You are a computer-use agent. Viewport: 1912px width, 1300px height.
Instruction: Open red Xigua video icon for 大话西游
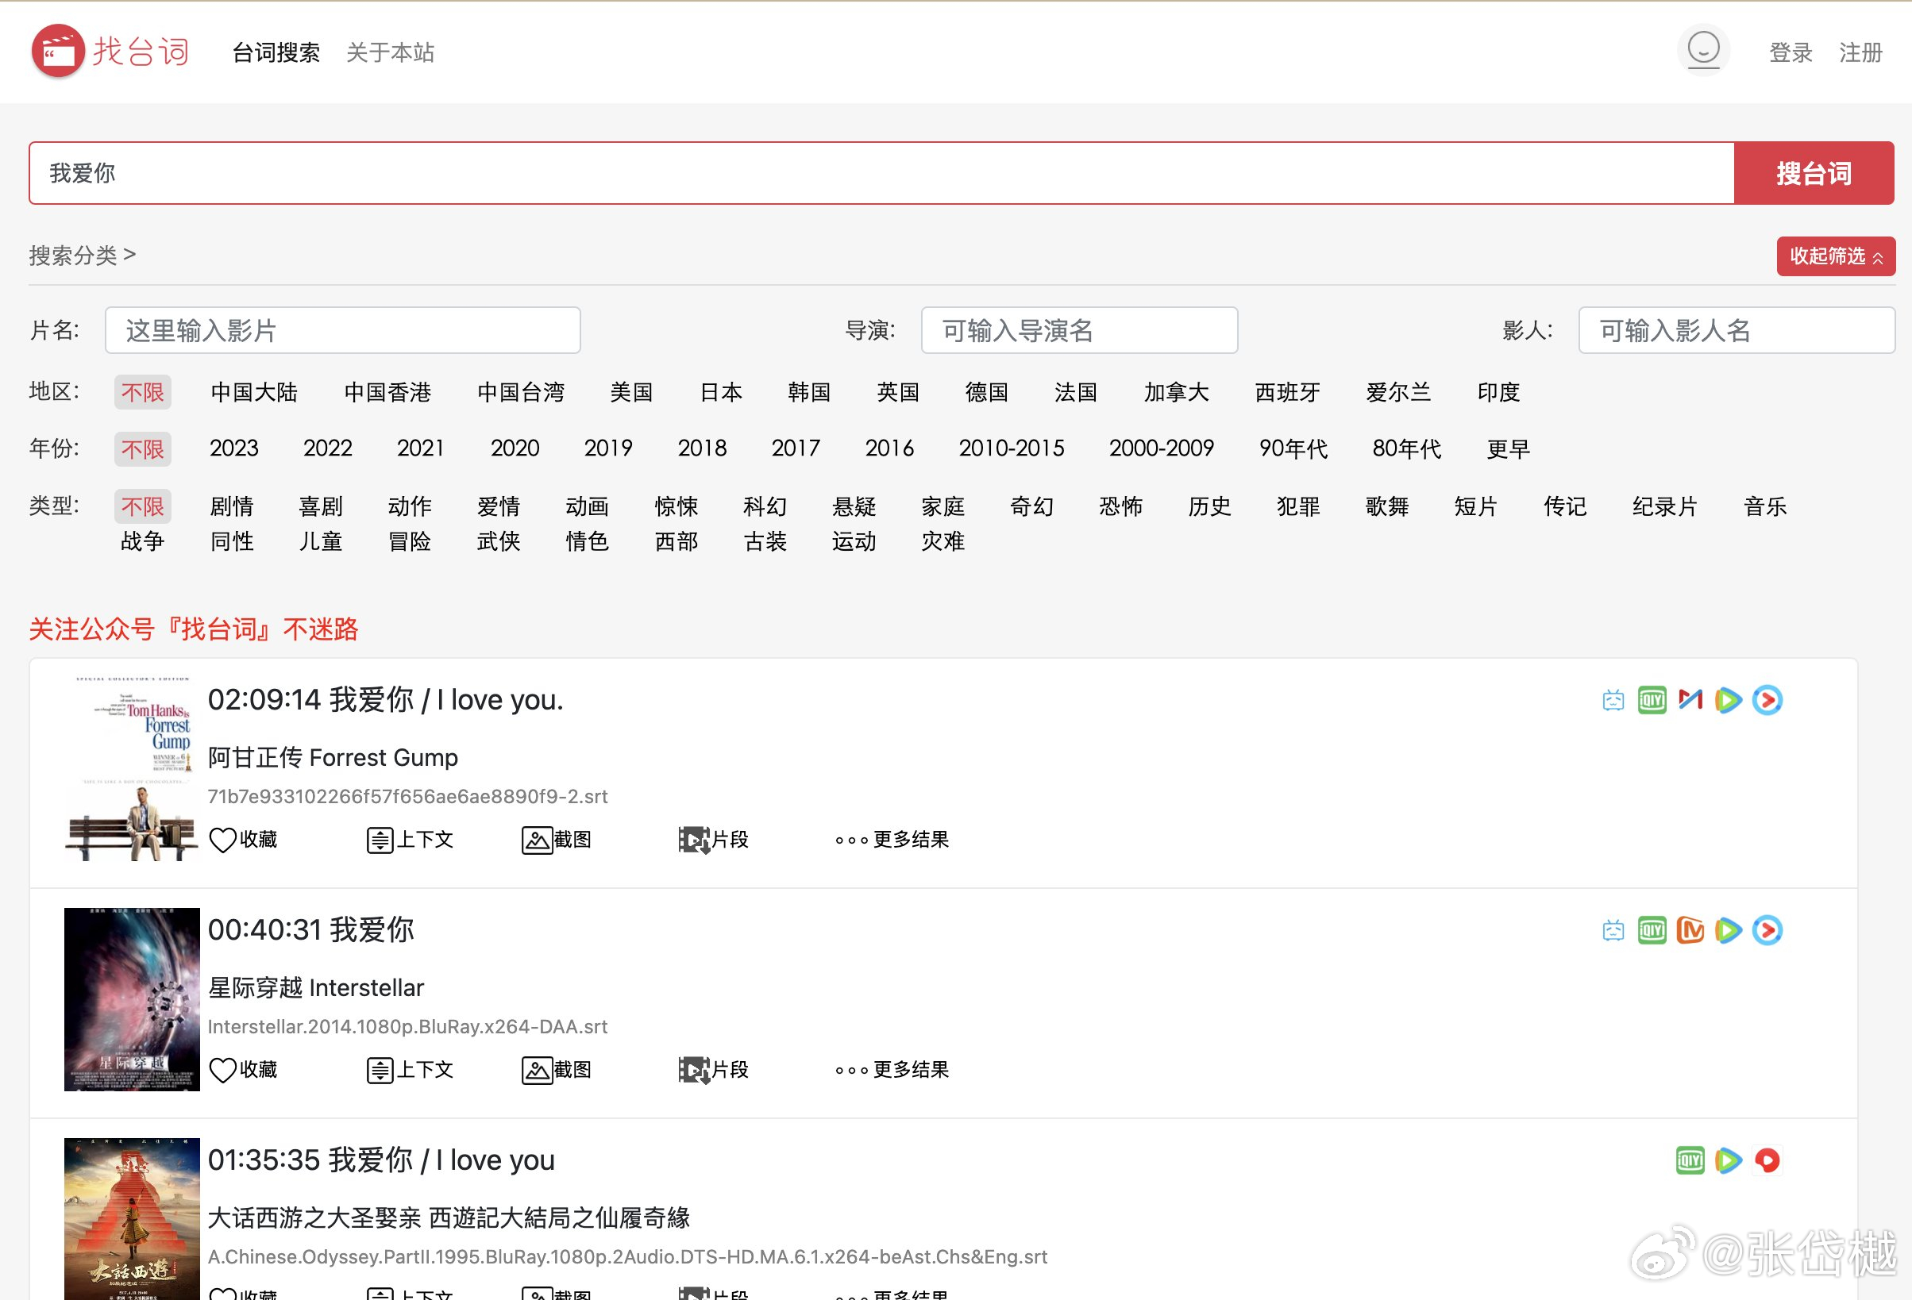pyautogui.click(x=1767, y=1161)
